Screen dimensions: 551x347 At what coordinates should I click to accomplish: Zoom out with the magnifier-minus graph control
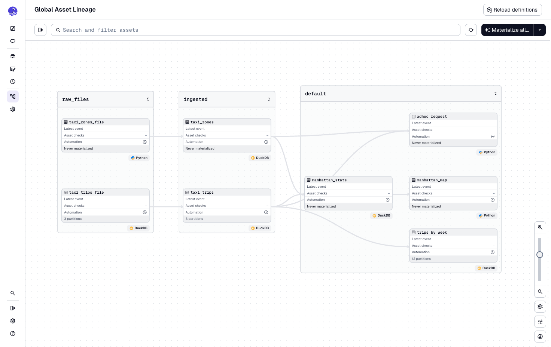pos(540,292)
